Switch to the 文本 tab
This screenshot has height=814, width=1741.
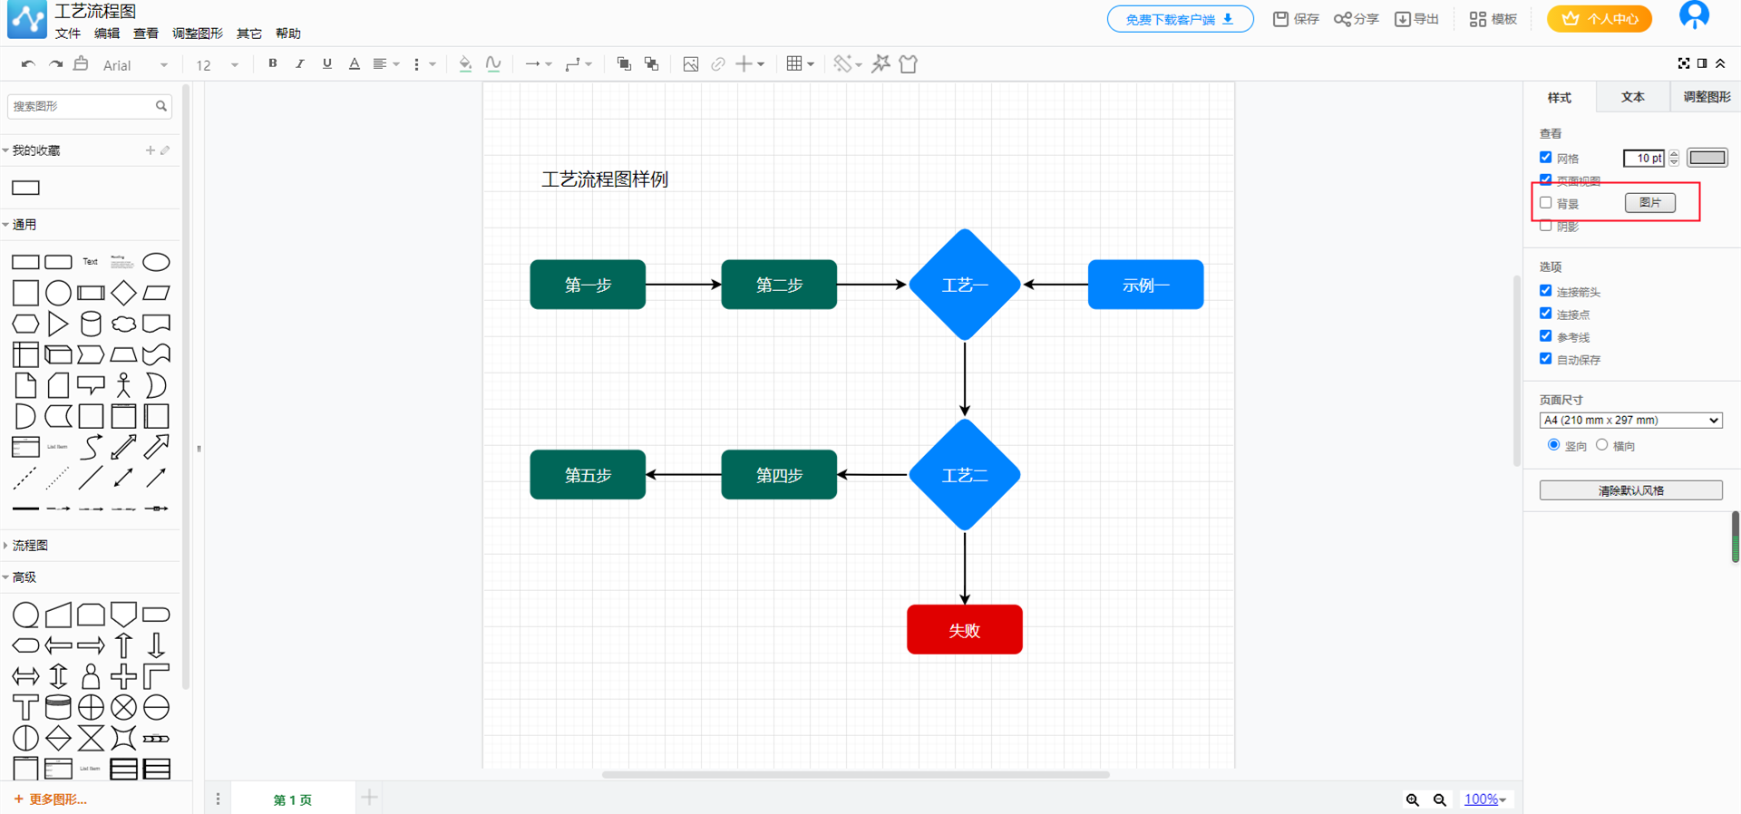point(1632,97)
